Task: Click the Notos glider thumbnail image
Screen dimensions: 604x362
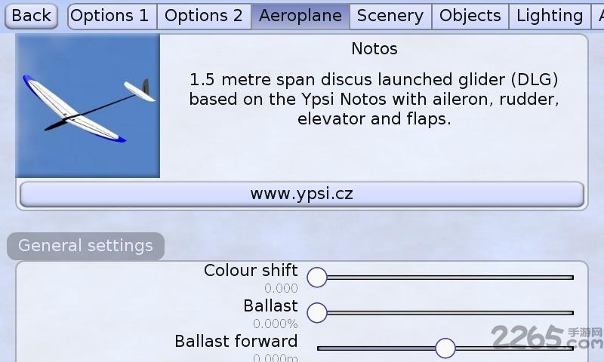Action: 88,106
